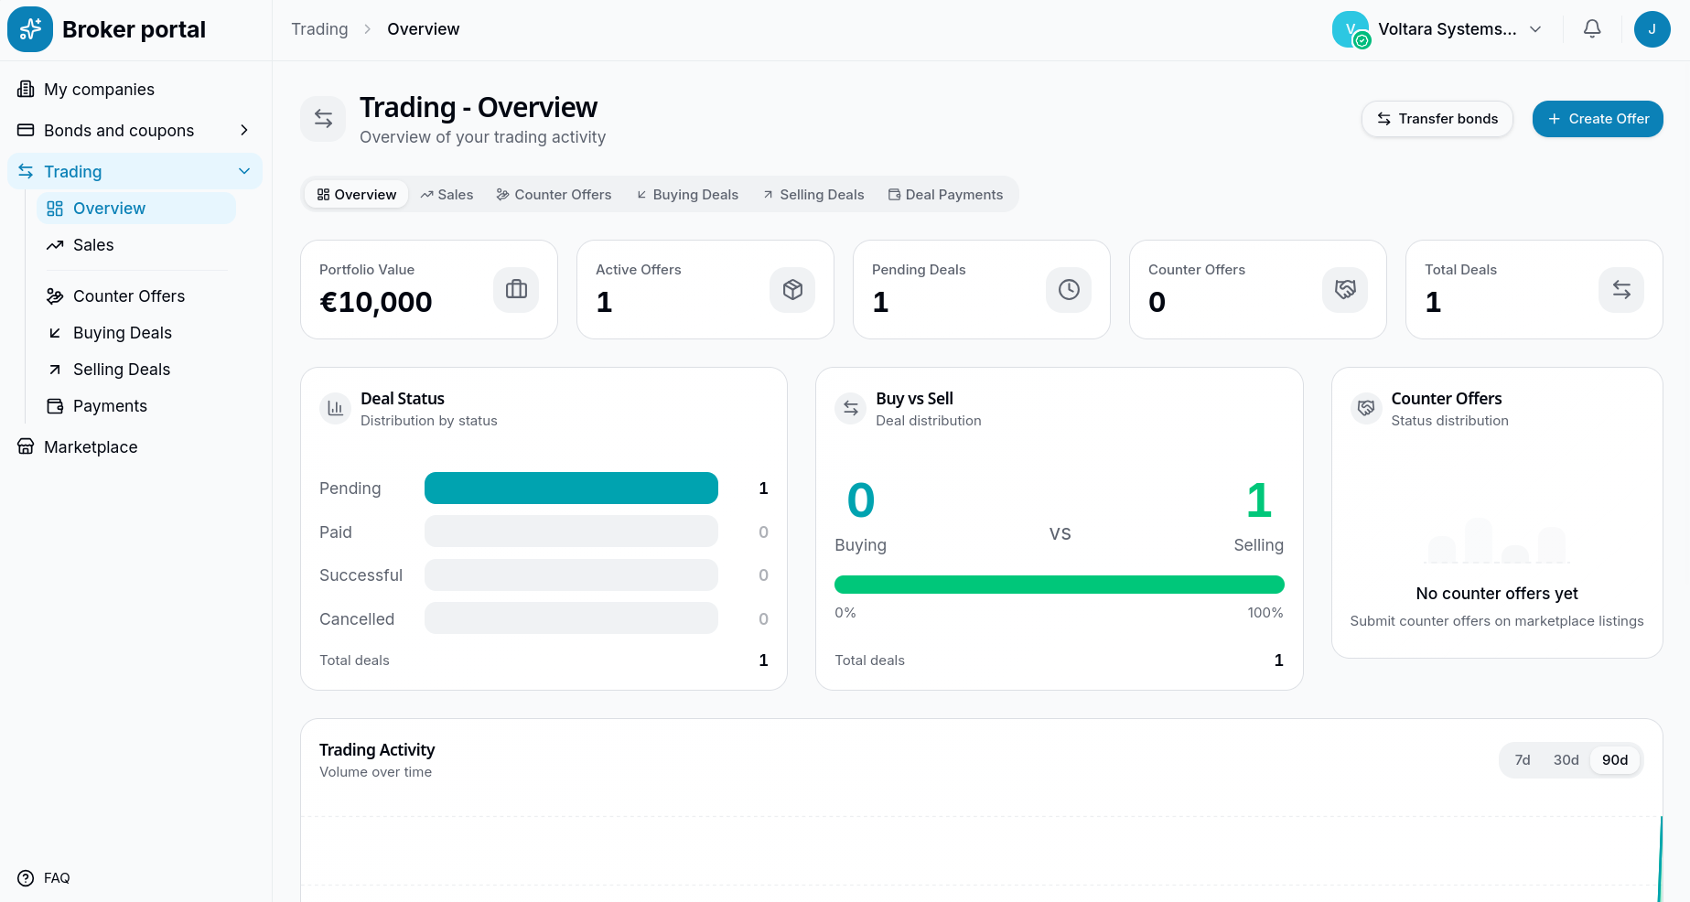This screenshot has width=1690, height=902.
Task: Click the Deal Status chart icon
Action: (x=335, y=408)
